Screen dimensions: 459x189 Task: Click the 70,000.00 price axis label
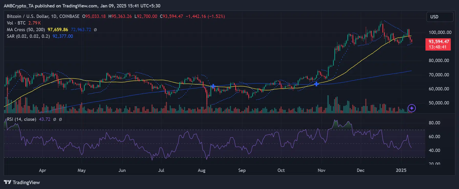pos(439,75)
